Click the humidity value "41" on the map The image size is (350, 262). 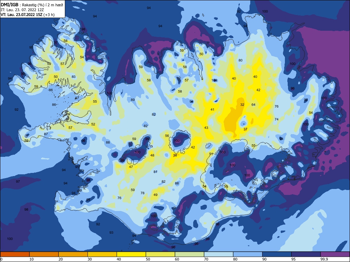(212, 109)
